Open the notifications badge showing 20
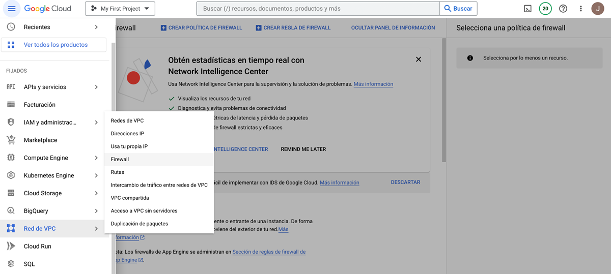This screenshot has height=274, width=611. 545,9
